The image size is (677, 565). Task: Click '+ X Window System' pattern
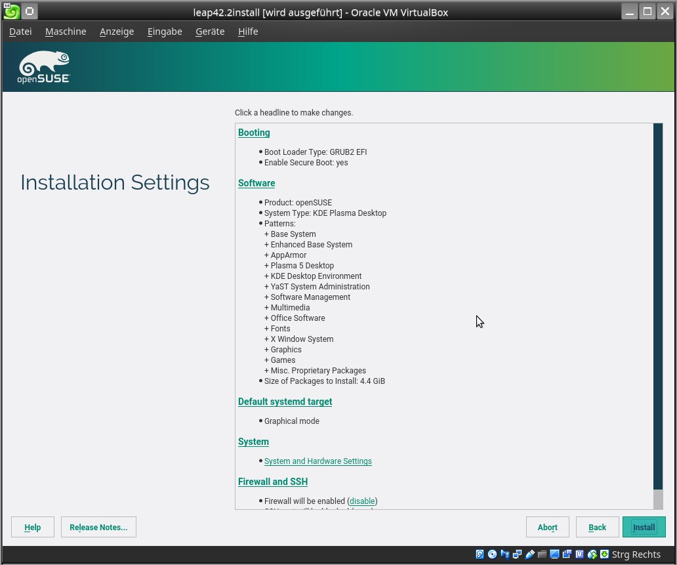tap(298, 339)
